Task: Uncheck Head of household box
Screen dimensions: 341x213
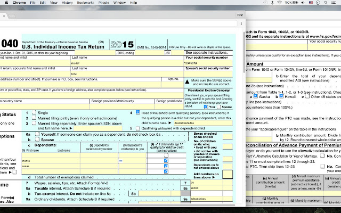Action: (x=137, y=112)
